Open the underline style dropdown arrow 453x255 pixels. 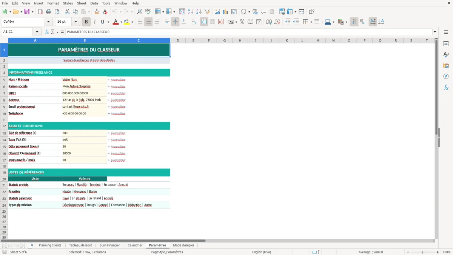click(x=108, y=22)
